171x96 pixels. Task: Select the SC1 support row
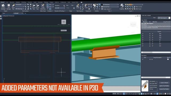(156, 44)
